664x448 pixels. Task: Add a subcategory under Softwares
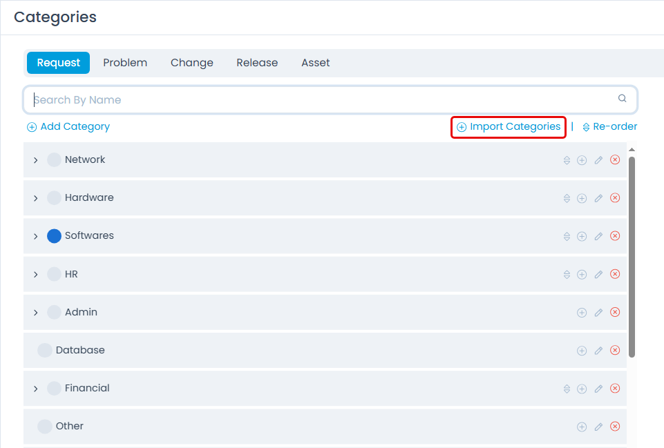(582, 235)
